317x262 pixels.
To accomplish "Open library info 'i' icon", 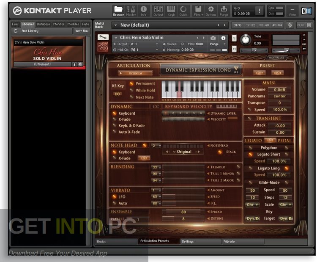I will pyautogui.click(x=74, y=64).
